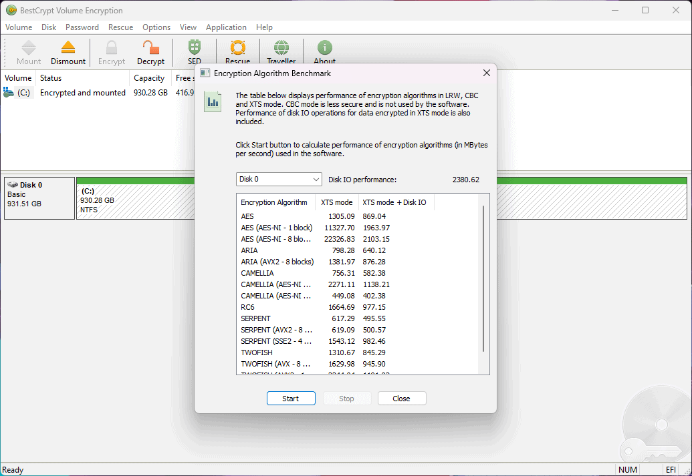The width and height of the screenshot is (692, 476).
Task: Click the Ready status bar text
Action: pos(13,470)
